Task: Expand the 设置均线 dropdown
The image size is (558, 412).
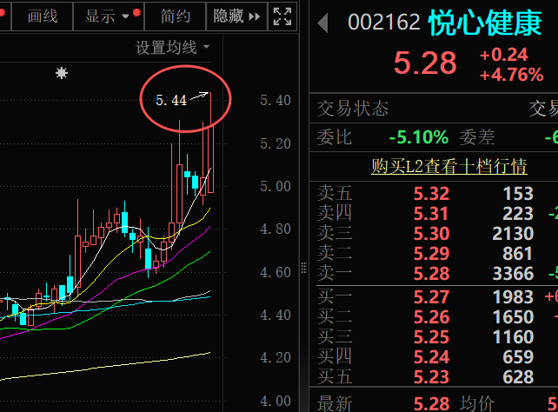Action: (173, 47)
